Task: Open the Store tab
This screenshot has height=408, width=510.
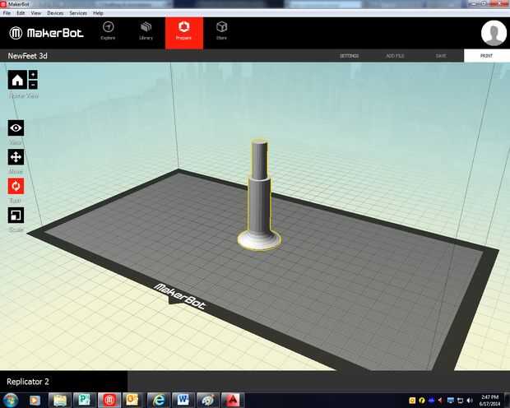Action: 222,31
